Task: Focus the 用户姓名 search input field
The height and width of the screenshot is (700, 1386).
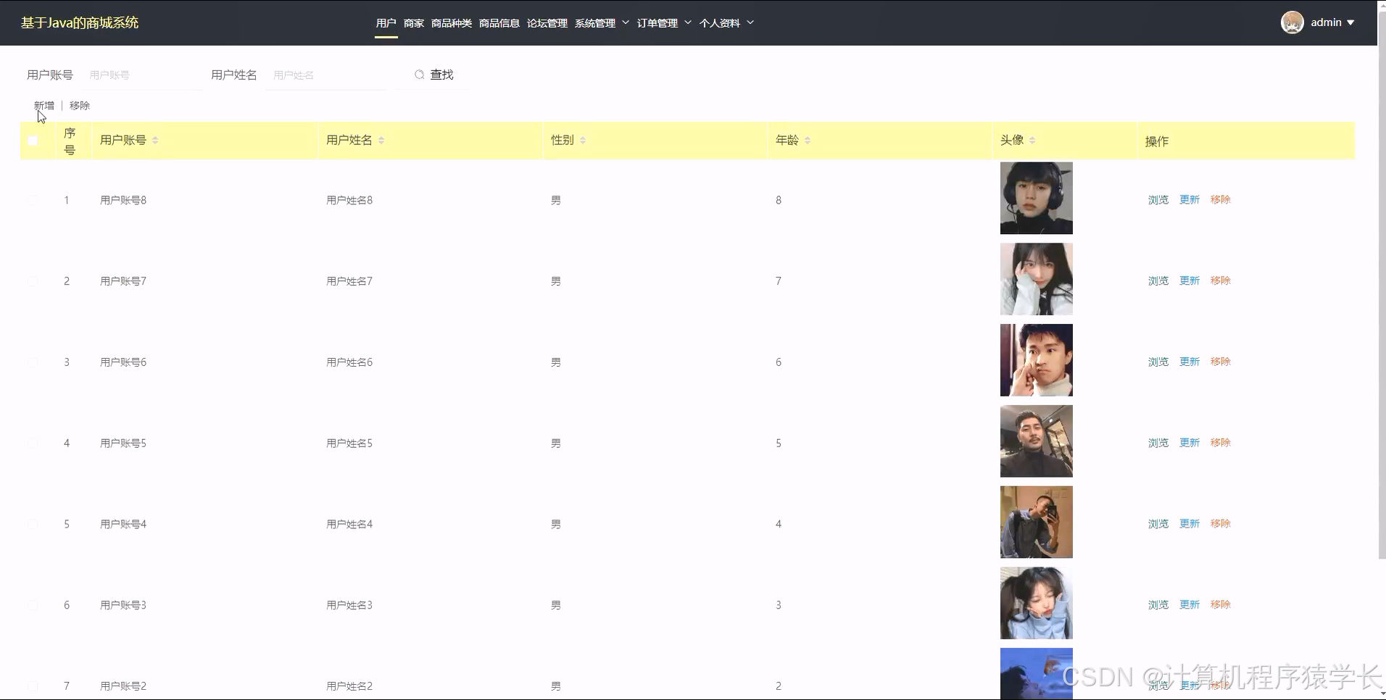Action: tap(326, 75)
